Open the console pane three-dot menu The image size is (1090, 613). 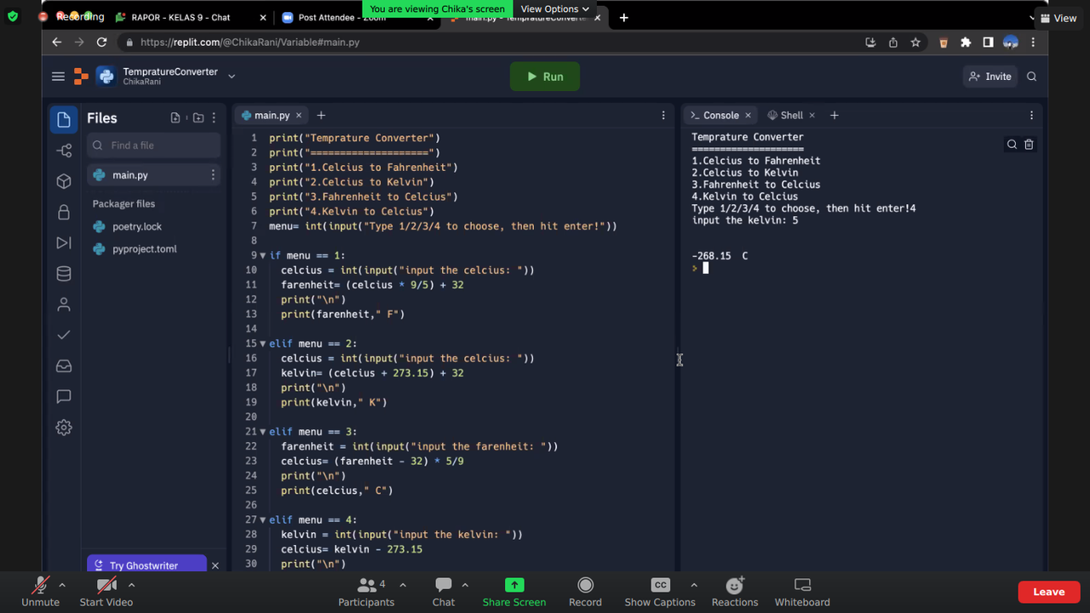click(x=1031, y=115)
